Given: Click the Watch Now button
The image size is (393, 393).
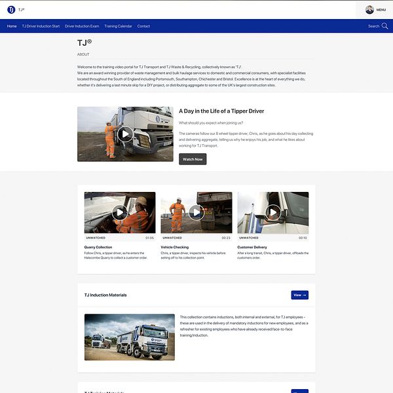Looking at the screenshot, I should pos(193,159).
